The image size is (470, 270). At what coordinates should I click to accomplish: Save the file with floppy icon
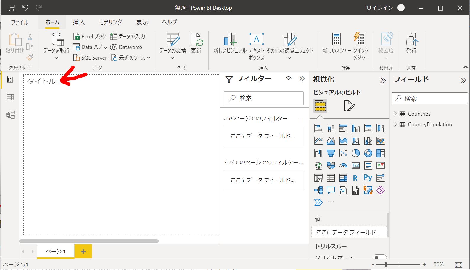tap(12, 8)
